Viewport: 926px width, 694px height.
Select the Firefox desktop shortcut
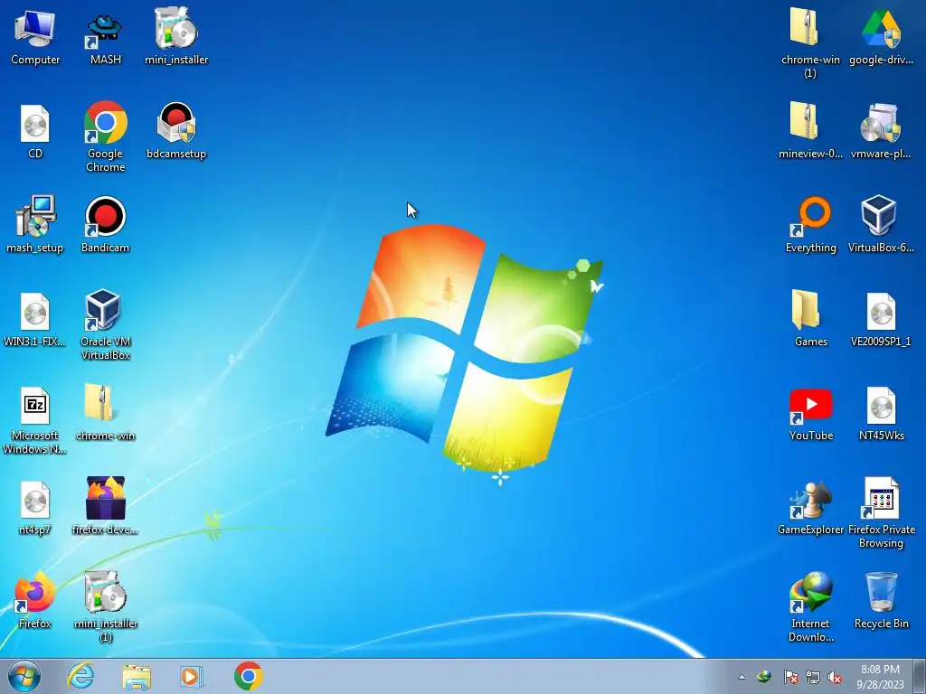coord(35,601)
